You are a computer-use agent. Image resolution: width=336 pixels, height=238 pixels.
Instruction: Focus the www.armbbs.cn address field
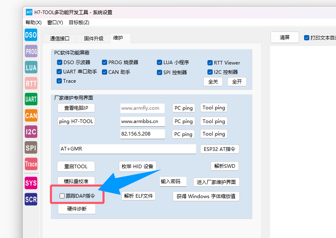pyautogui.click(x=142, y=121)
